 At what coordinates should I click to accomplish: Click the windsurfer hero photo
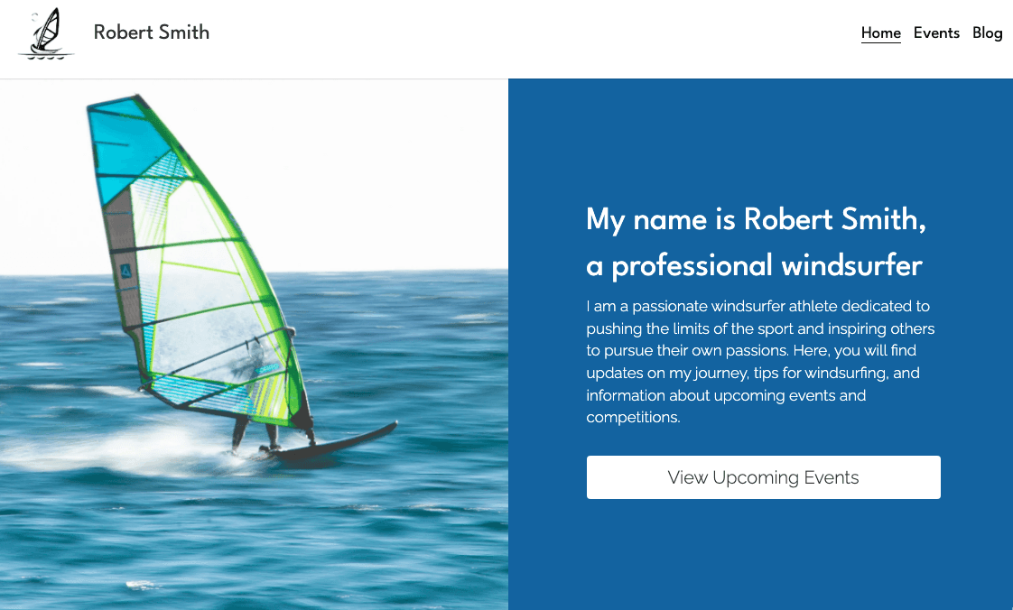click(254, 344)
